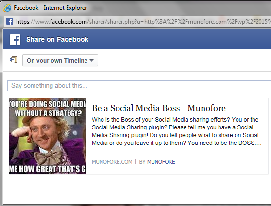
Task: Open the On your own Timeline dropdown
Action: pos(60,61)
